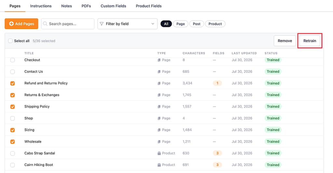333x173 pixels.
Task: Click the CHARACTERS column header
Action: pos(194,53)
